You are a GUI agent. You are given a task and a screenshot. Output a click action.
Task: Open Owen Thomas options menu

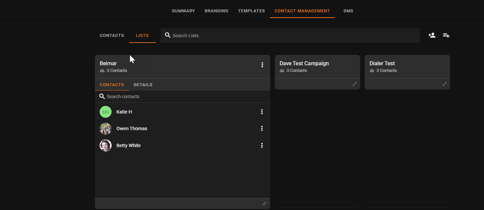point(262,128)
